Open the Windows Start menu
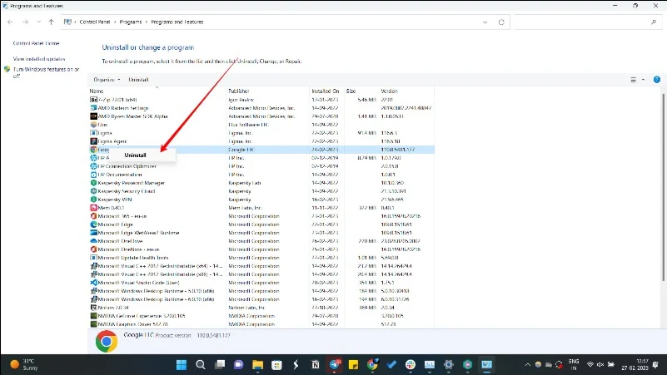Screen dimensions: 667x375 182,364
